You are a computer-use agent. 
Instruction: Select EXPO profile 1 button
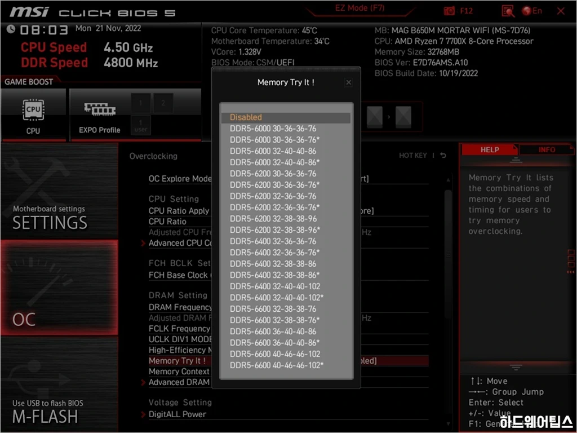140,103
